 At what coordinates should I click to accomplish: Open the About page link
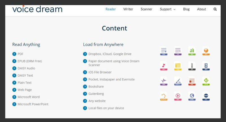click(201, 9)
